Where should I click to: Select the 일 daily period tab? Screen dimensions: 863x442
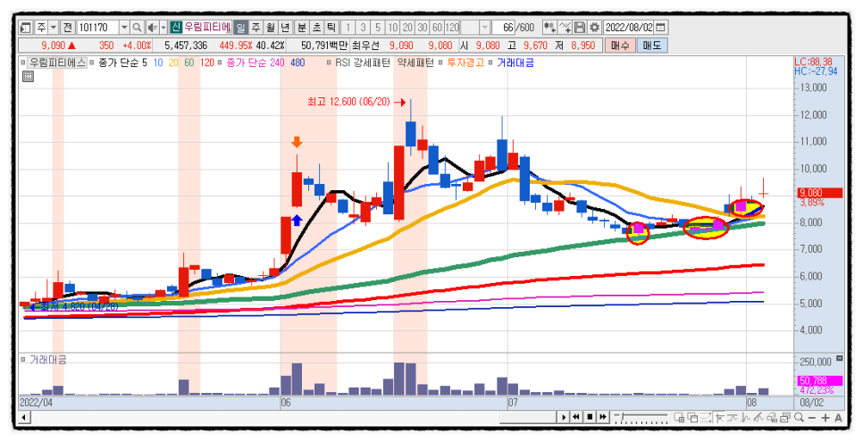pos(240,27)
